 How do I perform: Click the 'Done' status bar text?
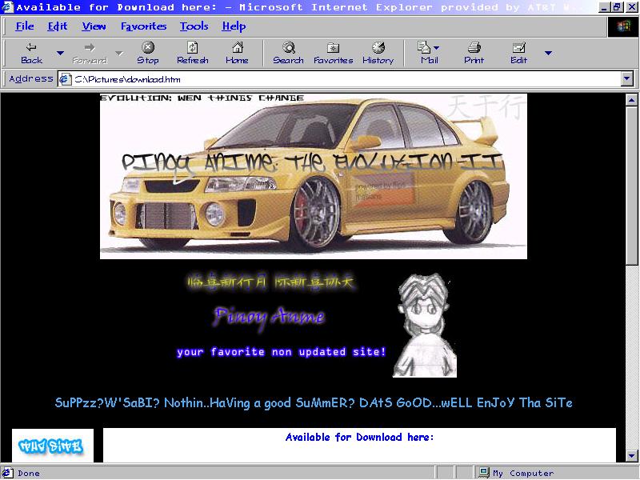[29, 474]
